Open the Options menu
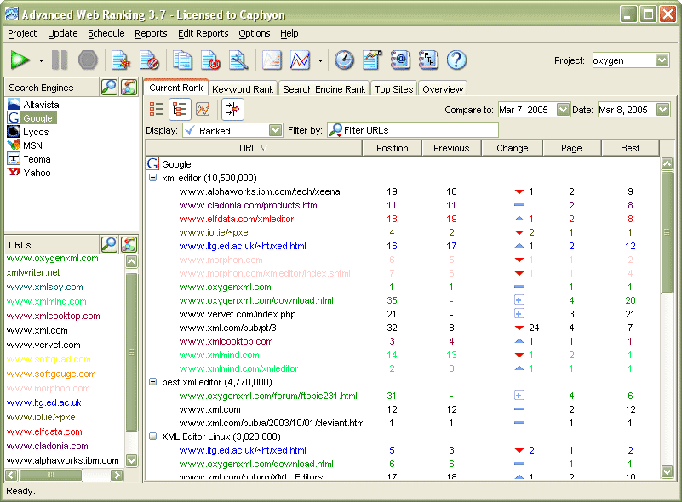 [x=255, y=33]
